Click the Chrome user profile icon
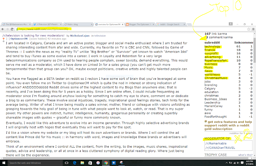 [230, 24]
